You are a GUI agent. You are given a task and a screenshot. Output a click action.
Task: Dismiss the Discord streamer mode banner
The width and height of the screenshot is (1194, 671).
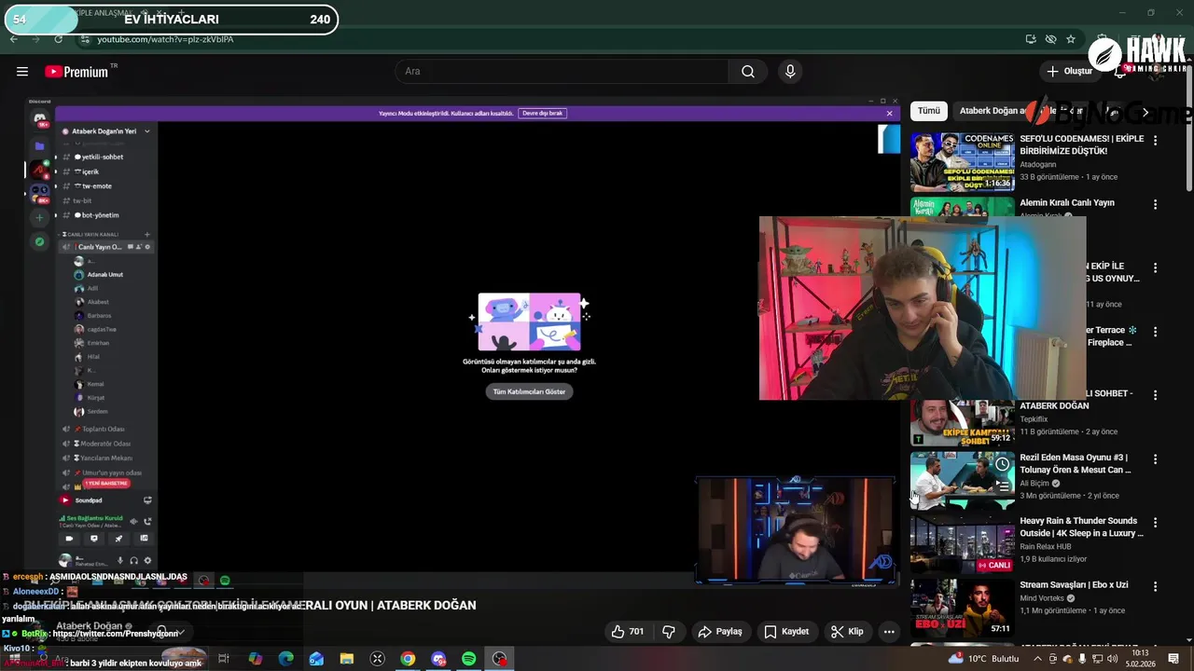889,113
